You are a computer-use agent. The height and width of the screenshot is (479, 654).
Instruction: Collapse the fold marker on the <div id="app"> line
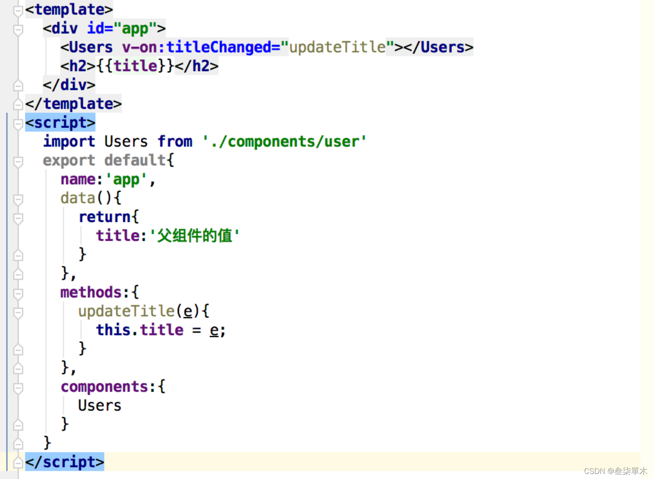18,30
